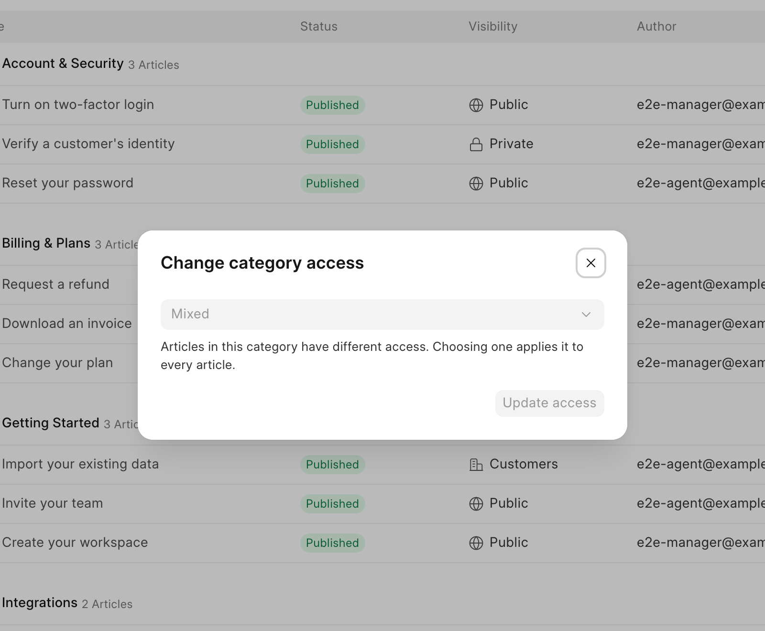Close the Change category access dialog
765x631 pixels.
[x=591, y=263]
